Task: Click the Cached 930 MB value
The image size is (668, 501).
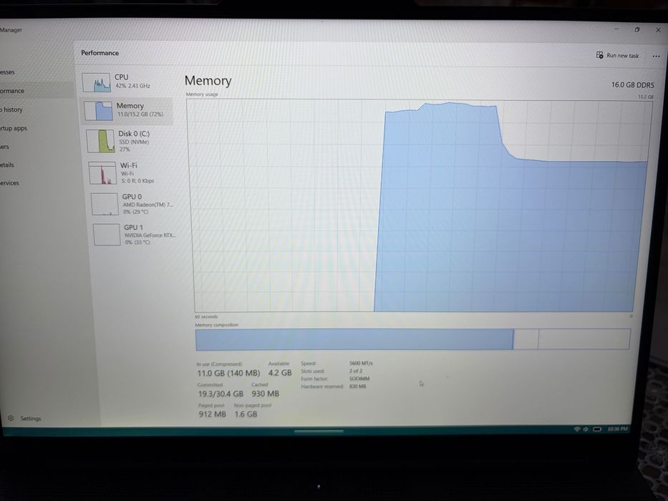Action: point(265,394)
